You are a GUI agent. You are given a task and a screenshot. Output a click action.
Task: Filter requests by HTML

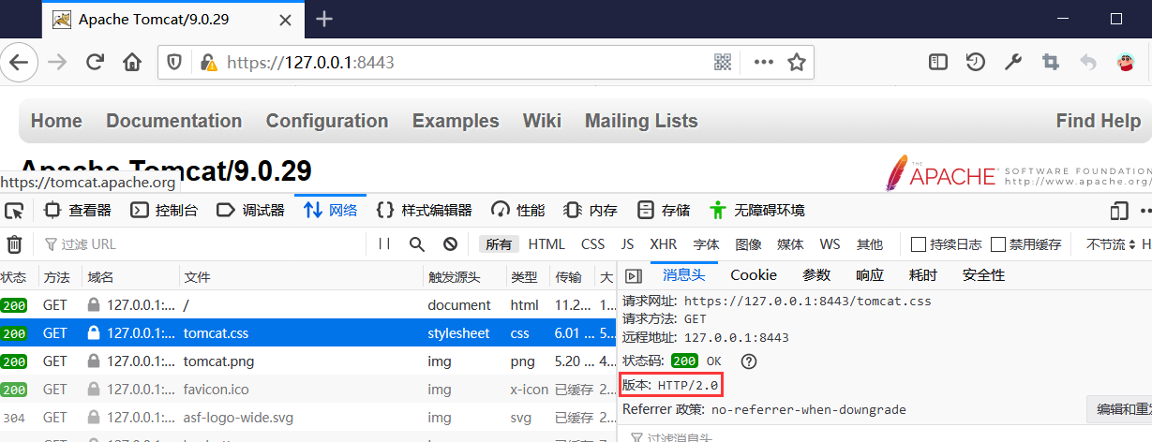coord(546,244)
